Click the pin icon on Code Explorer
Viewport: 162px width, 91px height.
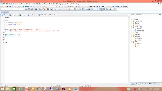tap(159, 15)
